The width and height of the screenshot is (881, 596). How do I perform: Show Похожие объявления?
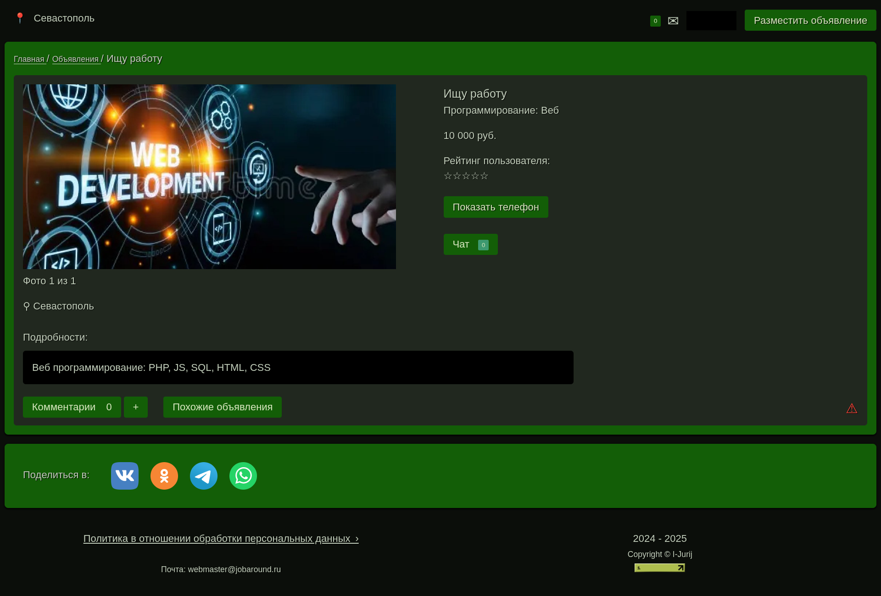pyautogui.click(x=223, y=407)
